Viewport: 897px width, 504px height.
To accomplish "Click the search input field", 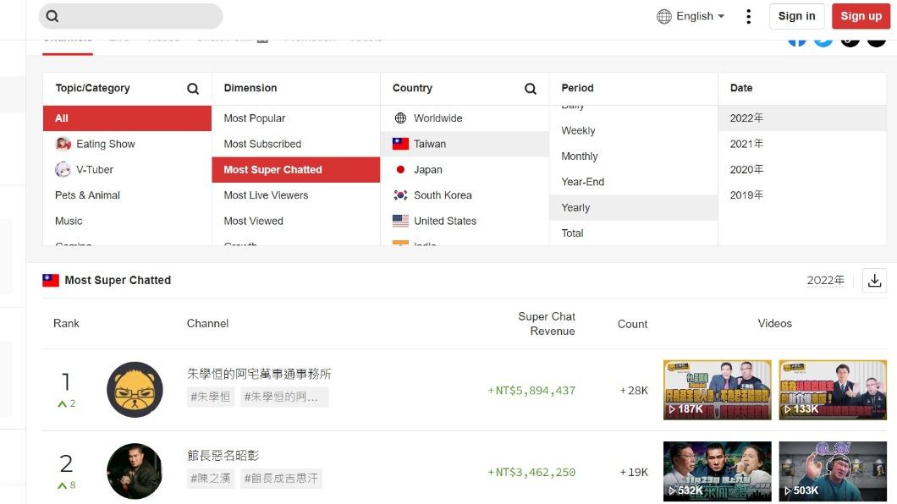I will (x=131, y=16).
